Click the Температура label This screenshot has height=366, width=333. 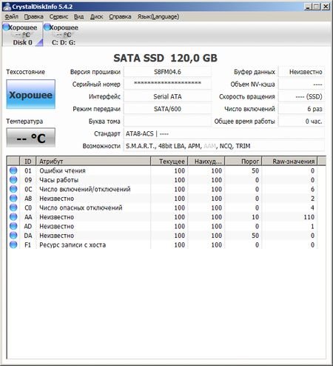24,122
